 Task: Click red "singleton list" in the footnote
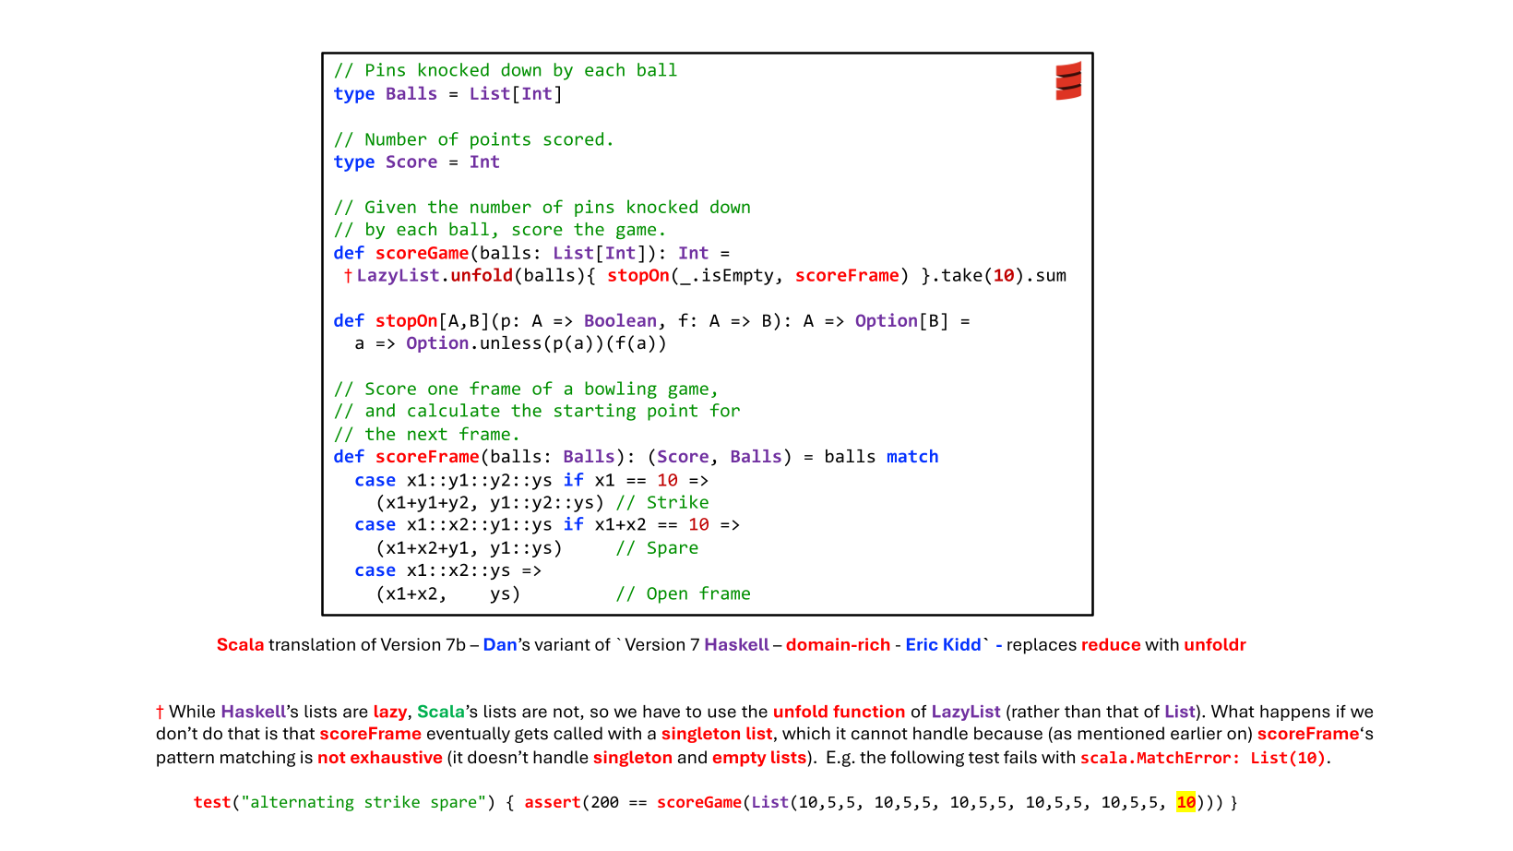pos(717,734)
